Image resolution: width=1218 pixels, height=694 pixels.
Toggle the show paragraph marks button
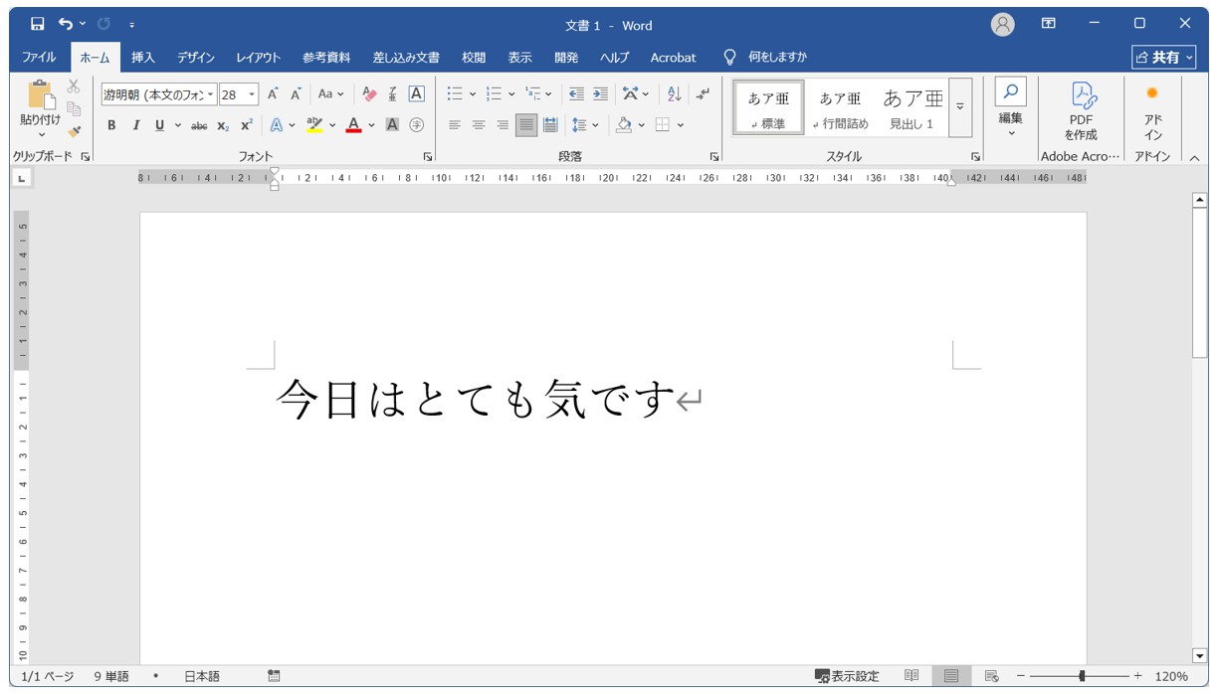[703, 94]
